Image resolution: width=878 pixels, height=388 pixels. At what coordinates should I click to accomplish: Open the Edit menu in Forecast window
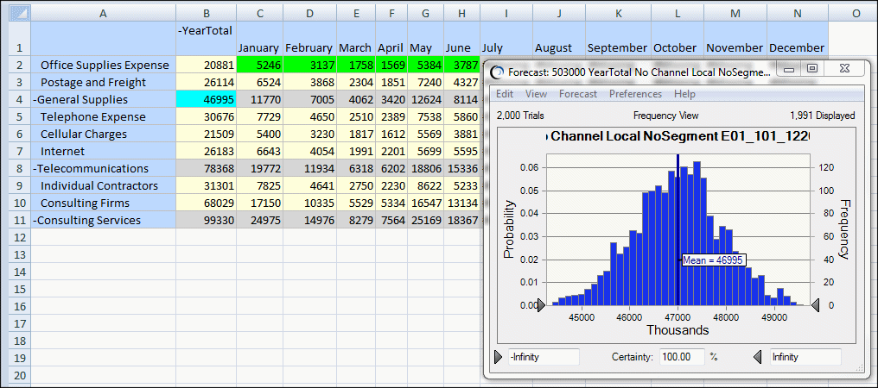tap(505, 94)
